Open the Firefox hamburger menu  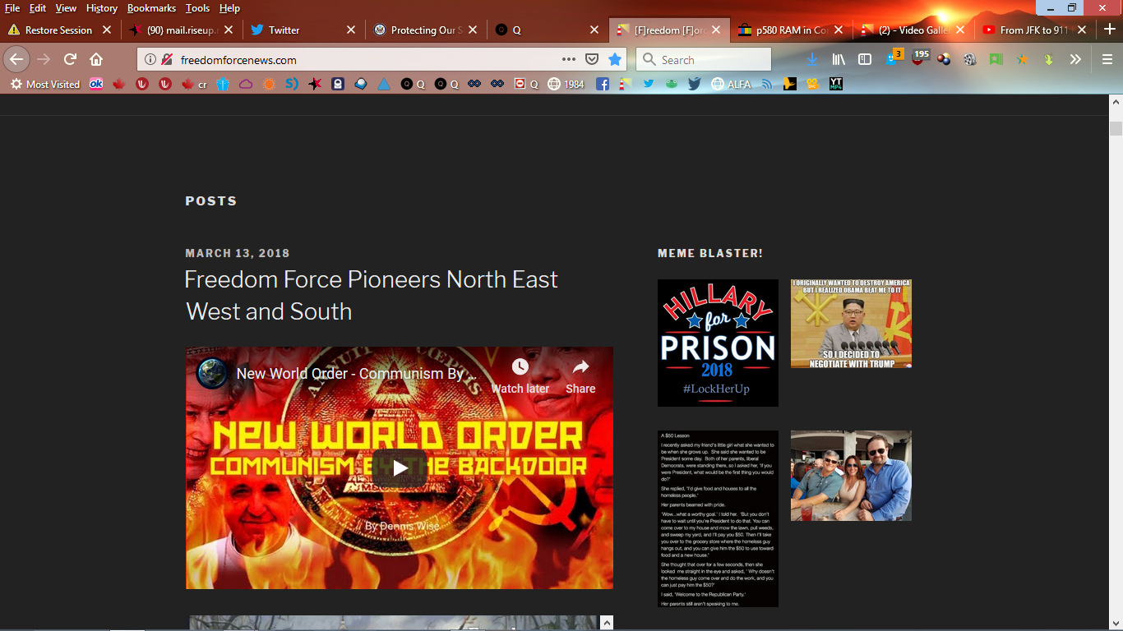(x=1107, y=59)
